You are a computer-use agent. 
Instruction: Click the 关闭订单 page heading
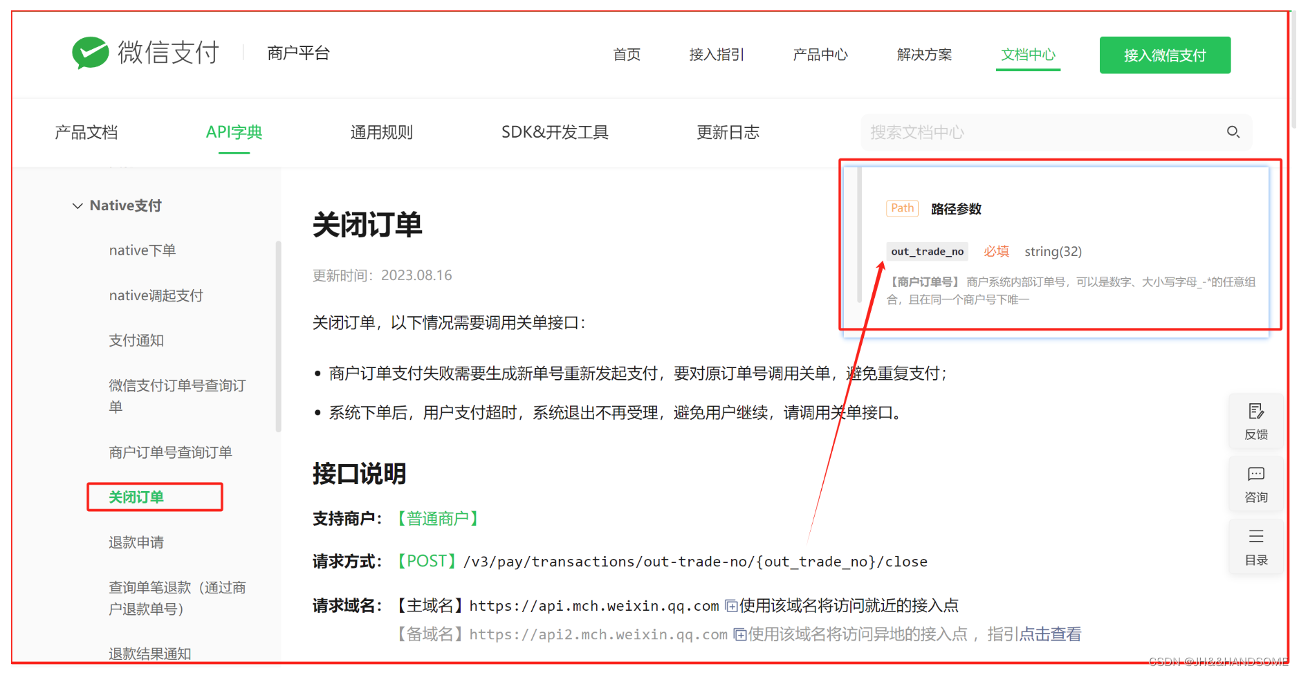pyautogui.click(x=367, y=225)
